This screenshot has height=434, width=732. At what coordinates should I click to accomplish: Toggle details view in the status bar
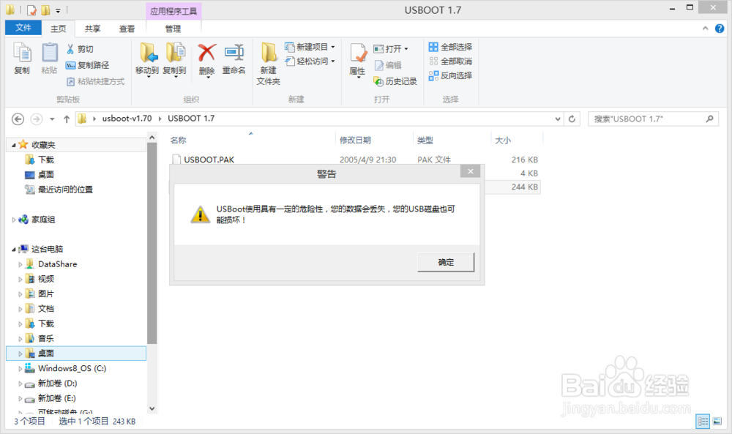point(703,422)
